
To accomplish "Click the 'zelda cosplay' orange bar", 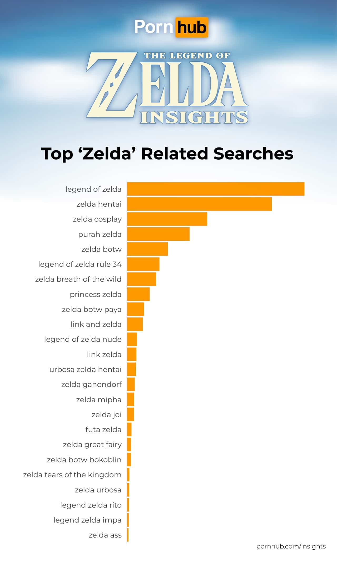I will [x=167, y=219].
